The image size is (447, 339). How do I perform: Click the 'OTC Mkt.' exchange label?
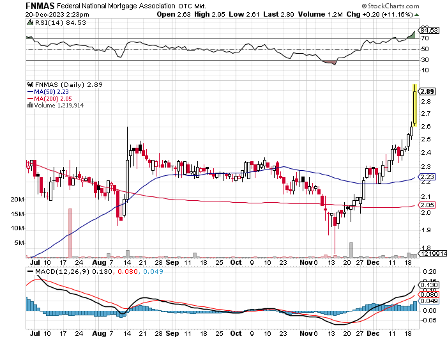pos(192,6)
